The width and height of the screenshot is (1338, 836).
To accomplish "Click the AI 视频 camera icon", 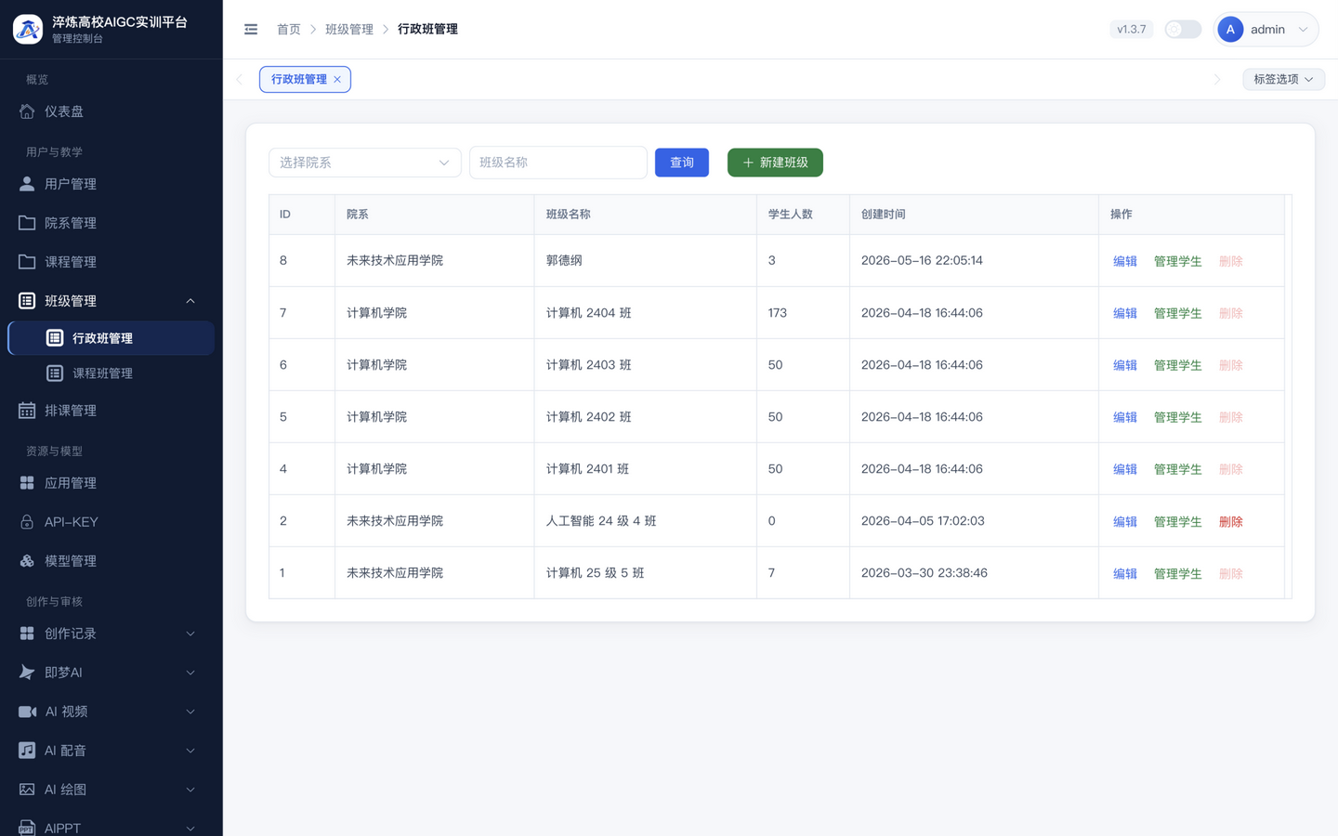I will tap(27, 712).
